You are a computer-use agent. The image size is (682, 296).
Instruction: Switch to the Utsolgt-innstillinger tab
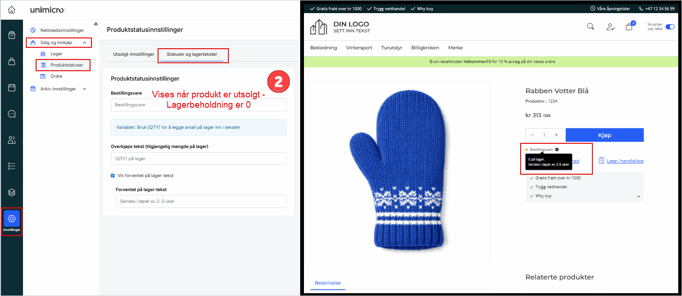(134, 54)
